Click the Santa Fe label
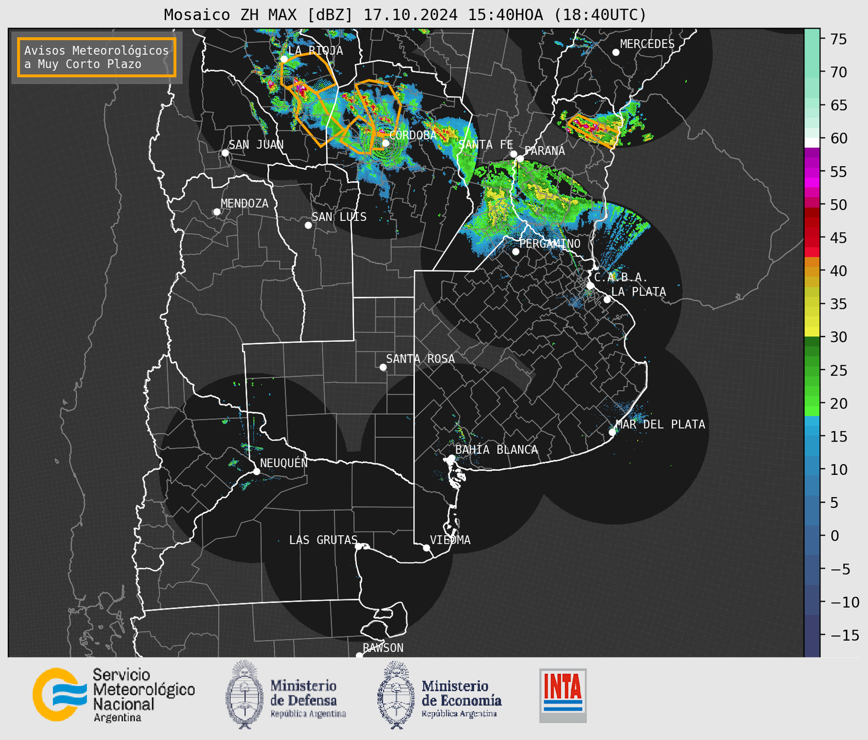The height and width of the screenshot is (740, 868). point(486,145)
